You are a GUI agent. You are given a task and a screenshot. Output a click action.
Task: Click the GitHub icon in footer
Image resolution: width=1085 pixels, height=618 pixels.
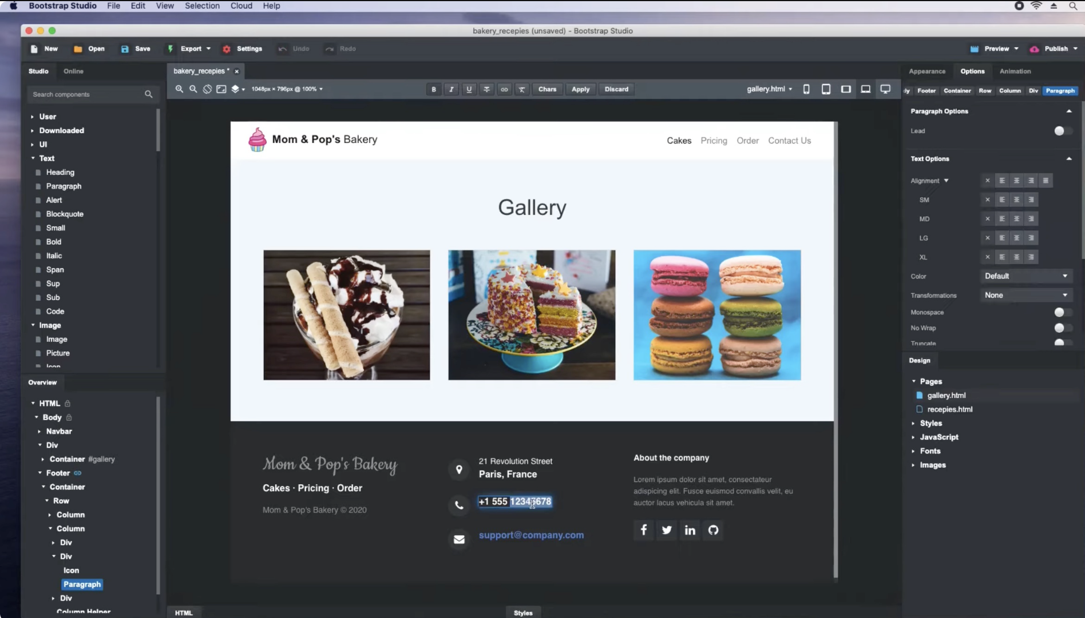pyautogui.click(x=713, y=530)
